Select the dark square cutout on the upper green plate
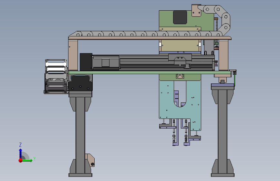 [x=180, y=17]
